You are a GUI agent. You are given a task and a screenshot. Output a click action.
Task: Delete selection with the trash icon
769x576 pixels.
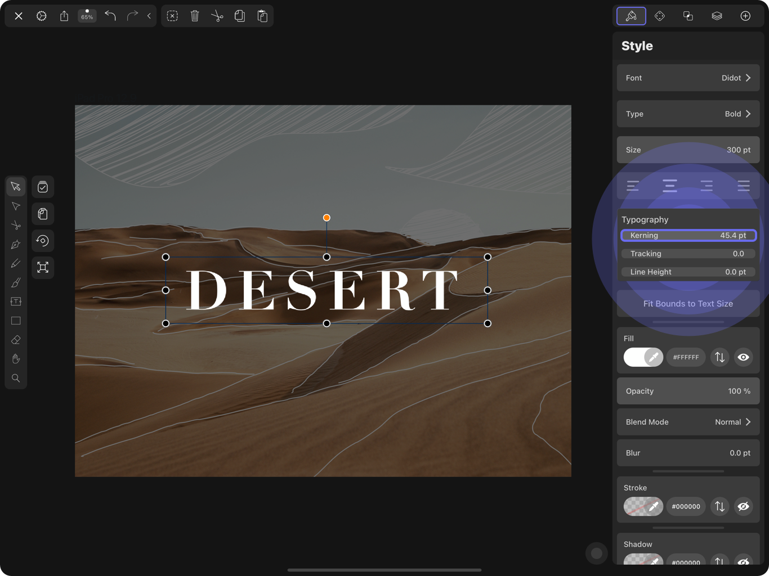coord(195,16)
